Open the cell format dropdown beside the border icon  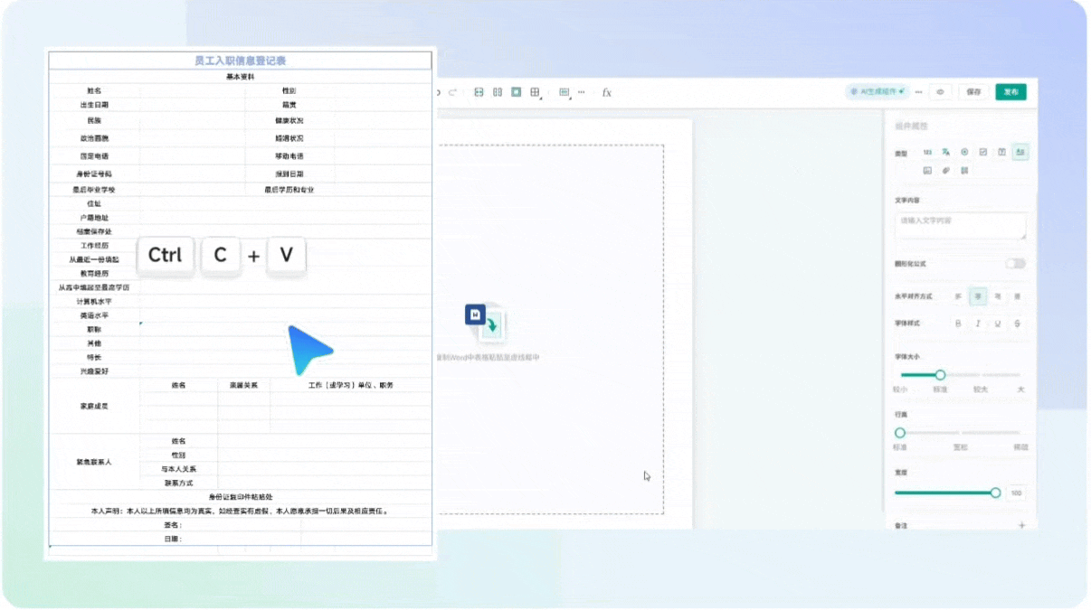[x=564, y=91]
